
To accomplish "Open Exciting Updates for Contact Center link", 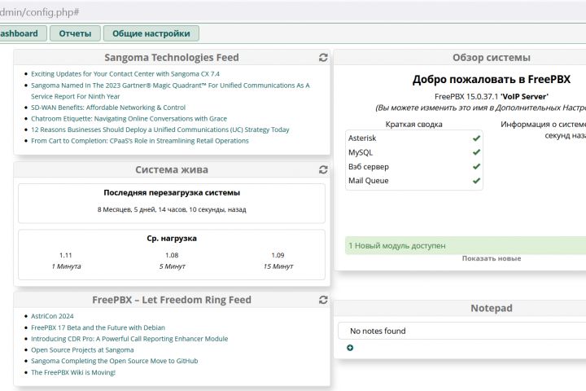I will pos(125,74).
